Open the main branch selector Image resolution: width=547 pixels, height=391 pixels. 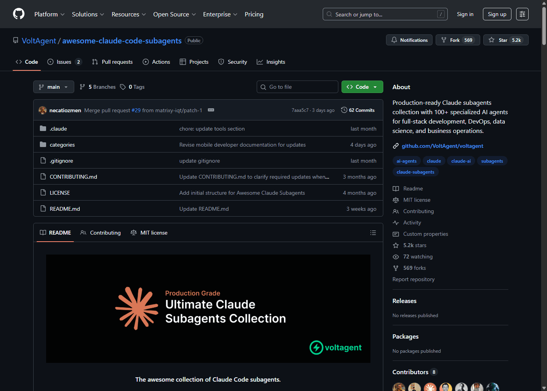54,87
